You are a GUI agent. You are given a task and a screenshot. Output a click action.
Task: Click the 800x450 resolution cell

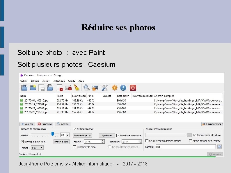tap(121, 100)
